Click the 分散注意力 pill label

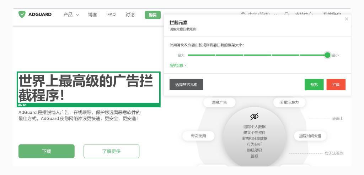click(x=289, y=102)
